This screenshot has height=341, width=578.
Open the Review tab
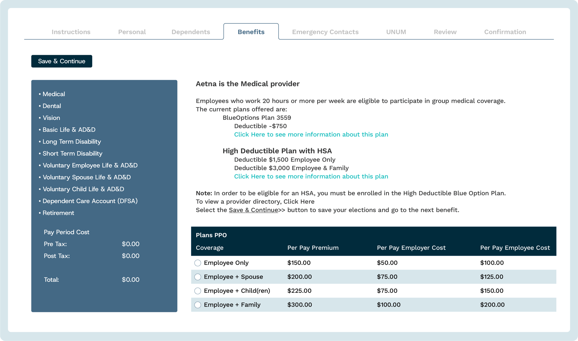[x=445, y=32]
